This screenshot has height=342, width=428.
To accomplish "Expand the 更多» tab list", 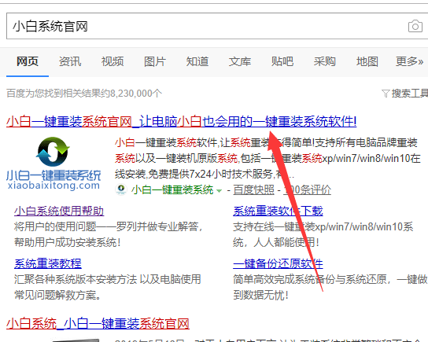I will 409,61.
